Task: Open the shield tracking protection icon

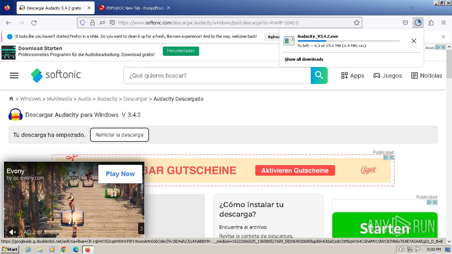Action: pyautogui.click(x=83, y=23)
